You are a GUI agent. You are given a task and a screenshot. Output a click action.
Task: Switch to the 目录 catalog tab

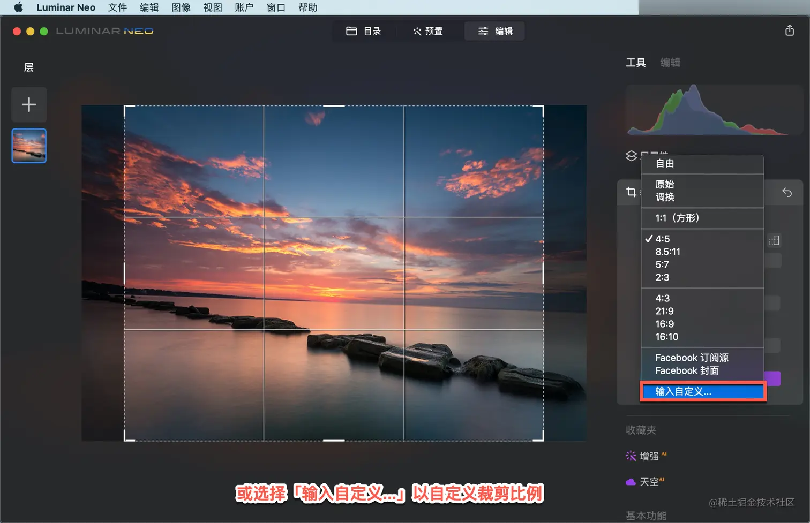pos(364,31)
